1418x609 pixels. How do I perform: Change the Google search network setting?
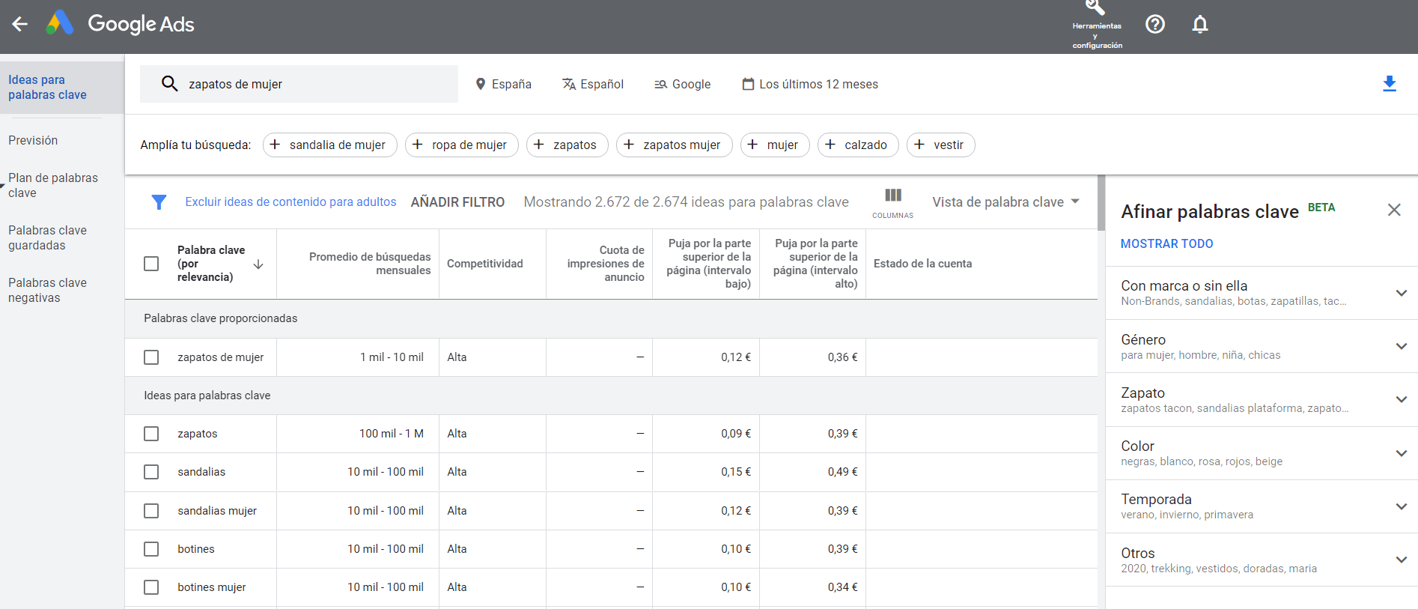coord(682,84)
